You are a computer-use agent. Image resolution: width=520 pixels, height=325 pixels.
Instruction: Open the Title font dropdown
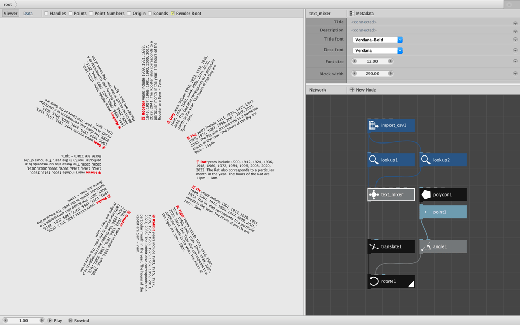click(x=378, y=40)
